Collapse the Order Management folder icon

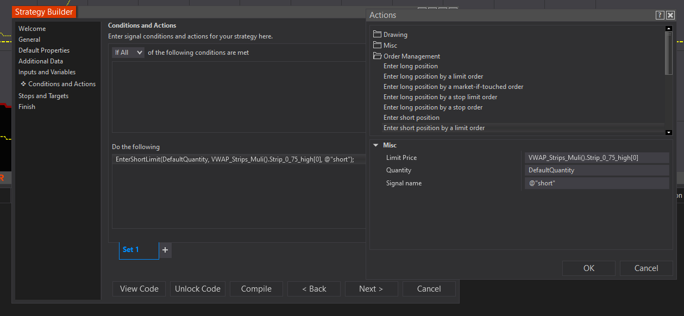pos(378,56)
